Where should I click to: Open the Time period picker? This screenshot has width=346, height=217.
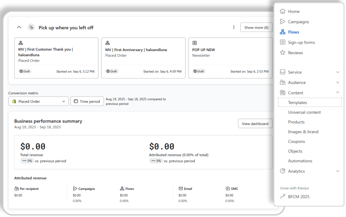tap(87, 101)
